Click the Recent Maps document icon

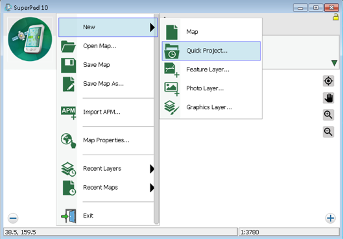(69, 188)
